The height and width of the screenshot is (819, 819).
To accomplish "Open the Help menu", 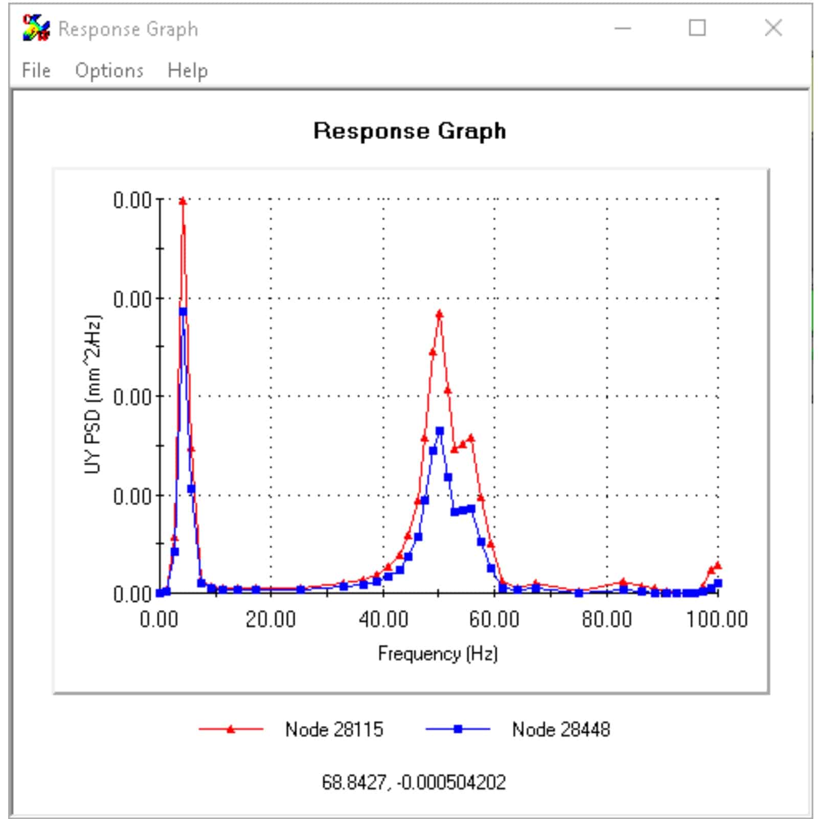I will click(x=188, y=71).
